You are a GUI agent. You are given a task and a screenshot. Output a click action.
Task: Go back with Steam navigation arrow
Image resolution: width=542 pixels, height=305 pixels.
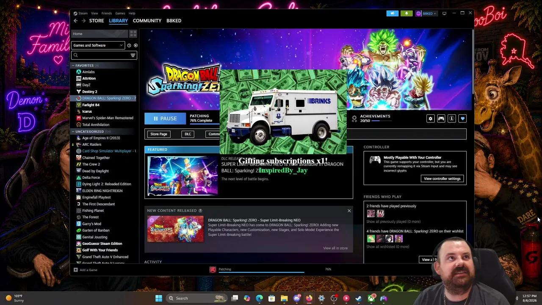coord(76,21)
